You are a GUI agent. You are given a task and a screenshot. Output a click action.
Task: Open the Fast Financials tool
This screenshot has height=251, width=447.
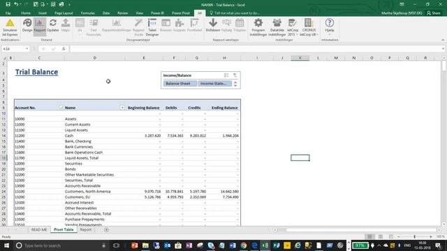(94, 27)
